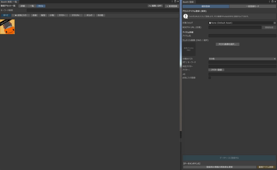The height and width of the screenshot is (170, 277).
Task: Click the file icon beside None (Default Asset)
Action: coord(210,23)
